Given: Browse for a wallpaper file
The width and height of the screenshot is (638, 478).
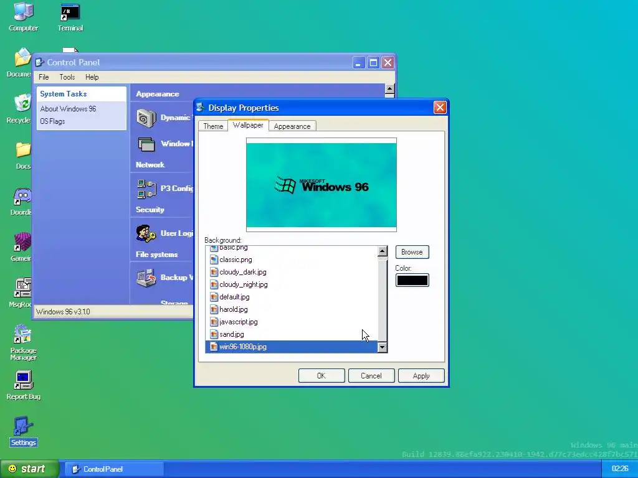Looking at the screenshot, I should [412, 252].
